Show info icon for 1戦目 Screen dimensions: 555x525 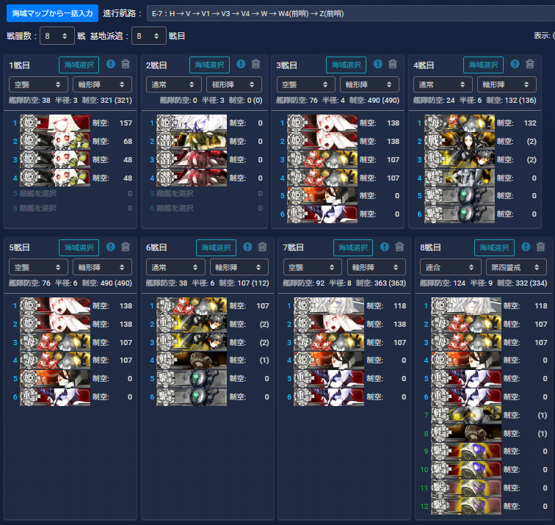pyautogui.click(x=110, y=64)
